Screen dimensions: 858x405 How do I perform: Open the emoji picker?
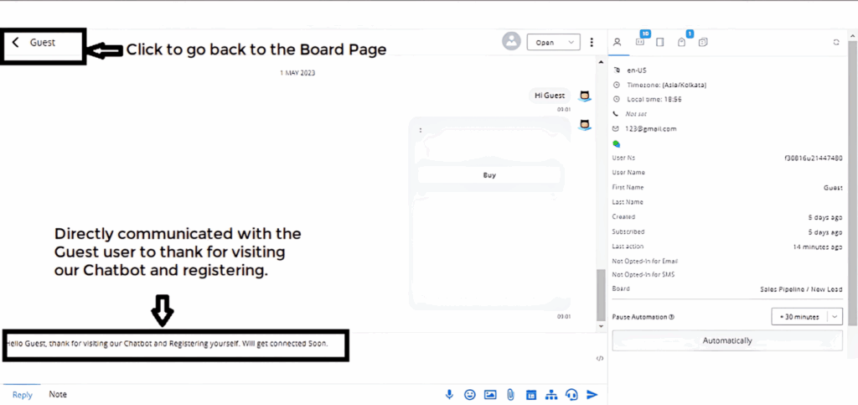(470, 394)
